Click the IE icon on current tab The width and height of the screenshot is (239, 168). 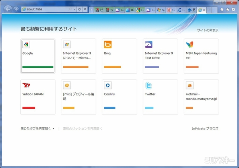coord(200,10)
